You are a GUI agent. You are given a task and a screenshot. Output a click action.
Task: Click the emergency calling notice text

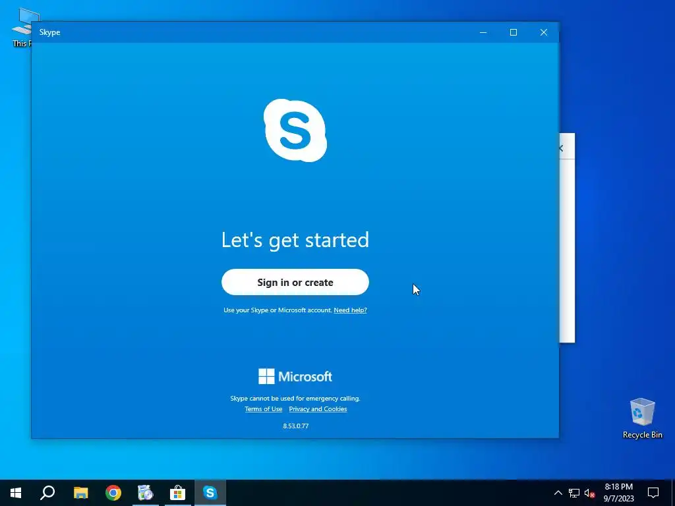tap(295, 399)
